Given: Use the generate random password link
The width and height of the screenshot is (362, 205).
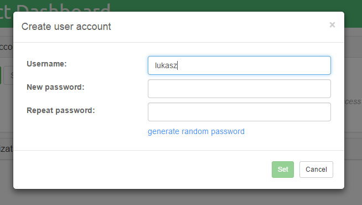Looking at the screenshot, I should click(x=196, y=131).
